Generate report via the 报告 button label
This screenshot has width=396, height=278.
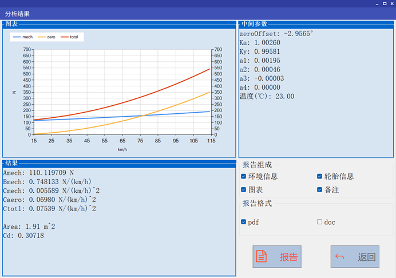[288, 257]
